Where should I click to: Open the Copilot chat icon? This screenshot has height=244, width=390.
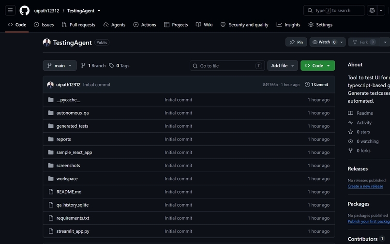click(x=372, y=11)
